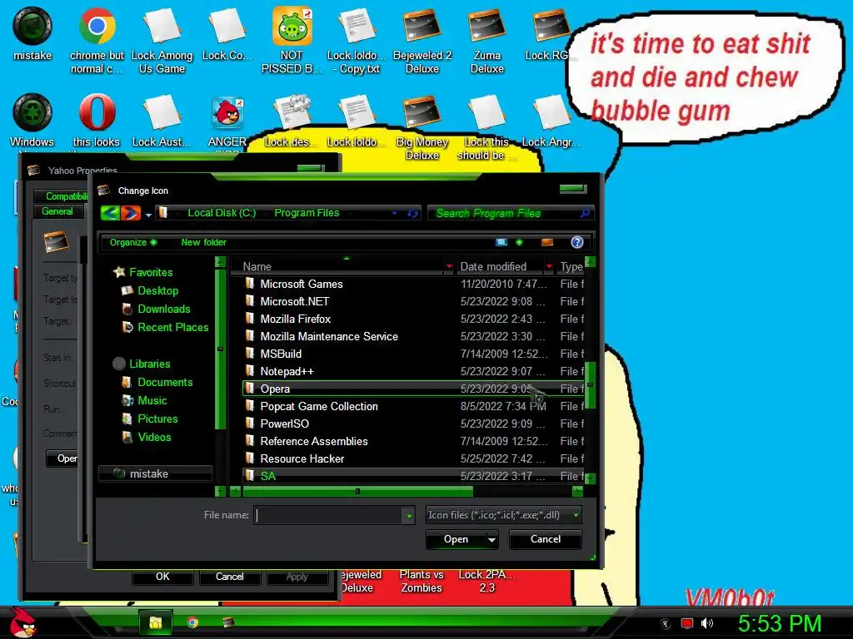Expand the File name dropdown arrow
This screenshot has height=639, width=853.
pyautogui.click(x=409, y=515)
